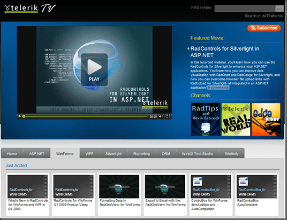The image size is (287, 220).
Task: Click the Channels heading
Action: tap(200, 96)
